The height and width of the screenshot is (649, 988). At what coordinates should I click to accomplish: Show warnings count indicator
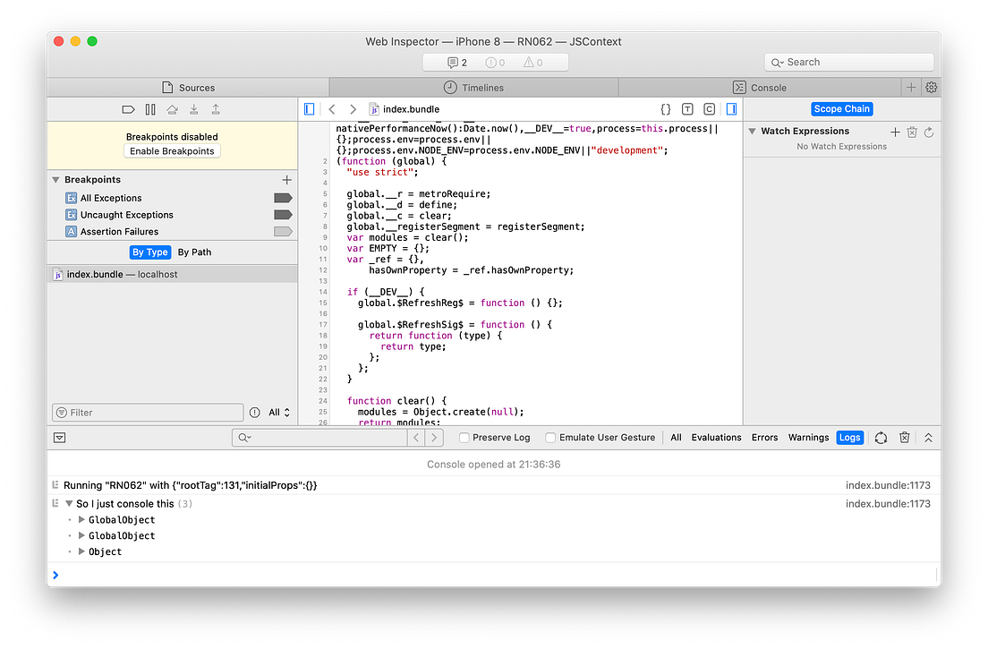(533, 63)
